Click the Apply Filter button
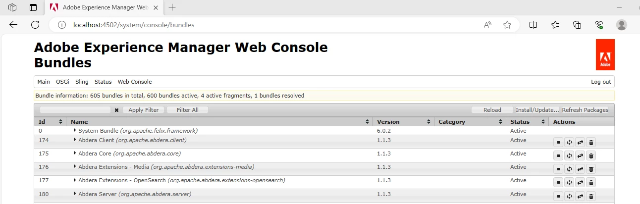 coord(144,110)
